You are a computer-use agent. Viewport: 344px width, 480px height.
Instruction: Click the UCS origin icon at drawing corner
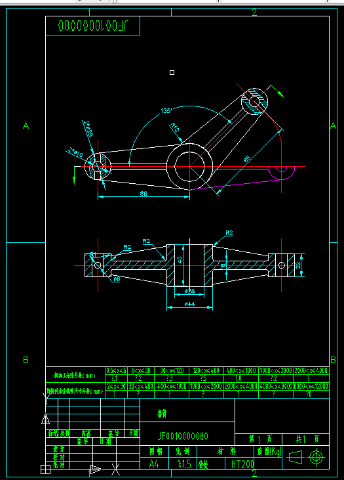(x=45, y=469)
